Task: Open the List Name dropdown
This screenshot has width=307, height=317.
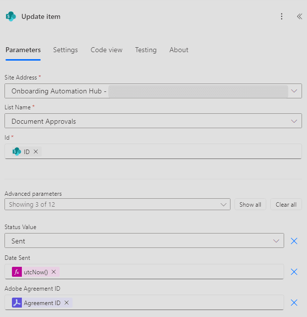Action: 294,121
